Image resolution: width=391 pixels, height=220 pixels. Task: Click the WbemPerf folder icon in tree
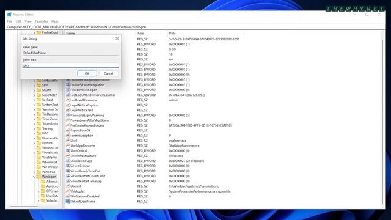38,162
